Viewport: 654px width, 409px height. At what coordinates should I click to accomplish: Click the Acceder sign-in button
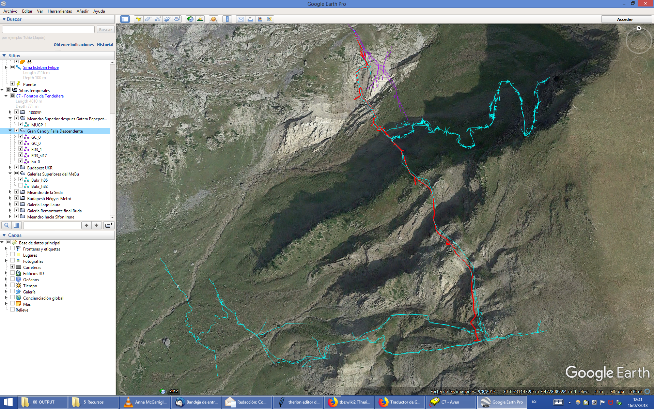point(625,19)
